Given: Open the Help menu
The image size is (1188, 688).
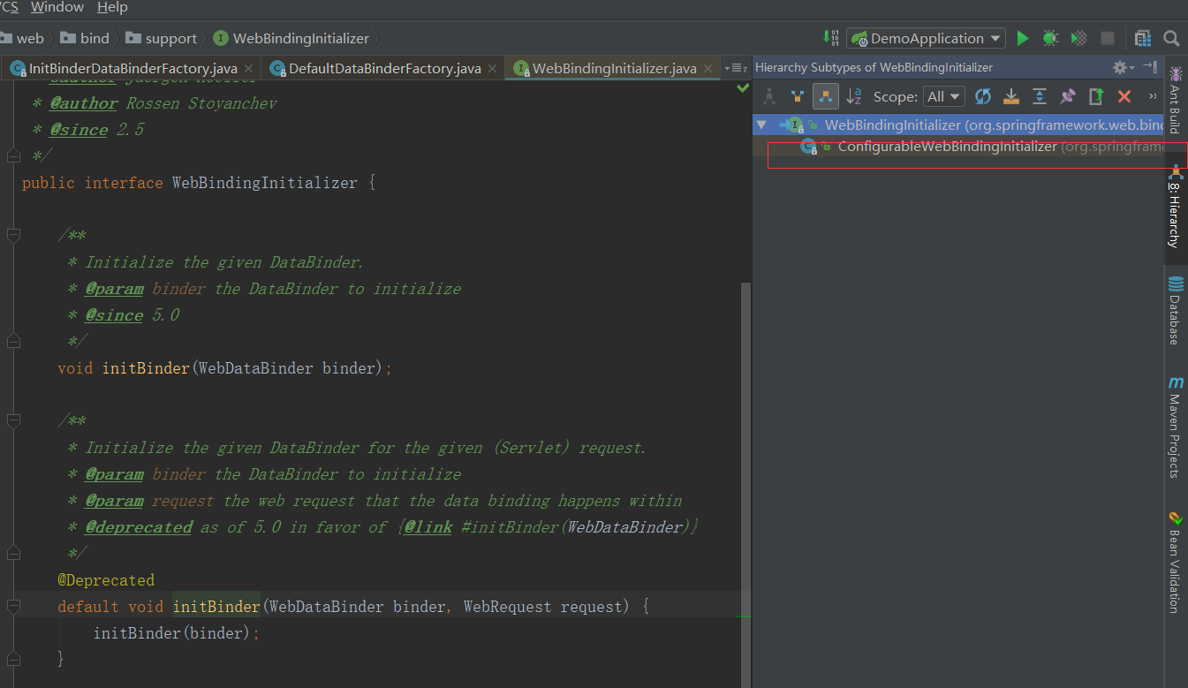Looking at the screenshot, I should 112,7.
